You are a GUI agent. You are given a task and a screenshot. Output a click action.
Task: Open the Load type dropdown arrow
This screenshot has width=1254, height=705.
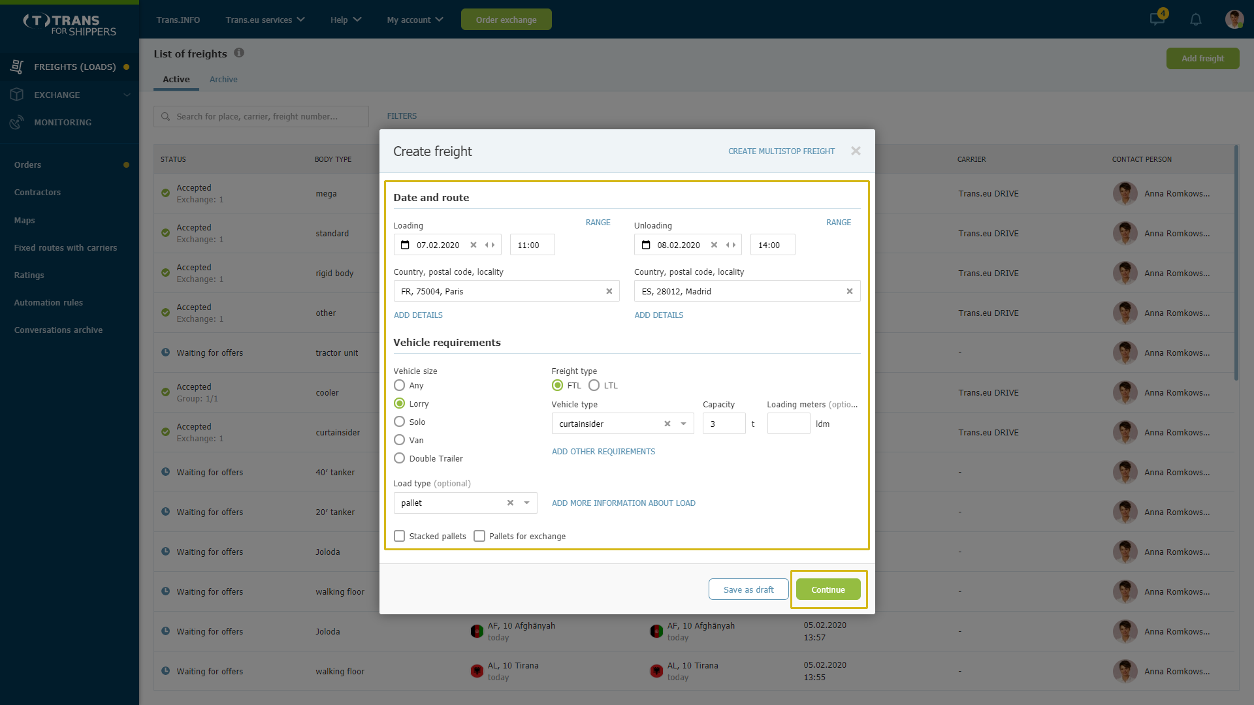click(x=526, y=503)
